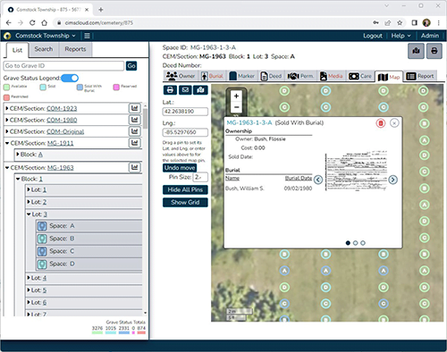The width and height of the screenshot is (447, 352).
Task: Open chart icon for COM-1923 section
Action: point(135,108)
